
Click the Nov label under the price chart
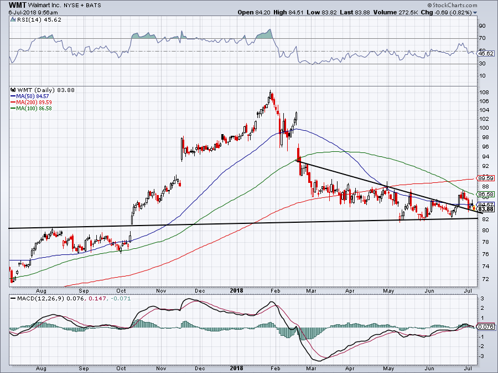[x=162, y=290]
